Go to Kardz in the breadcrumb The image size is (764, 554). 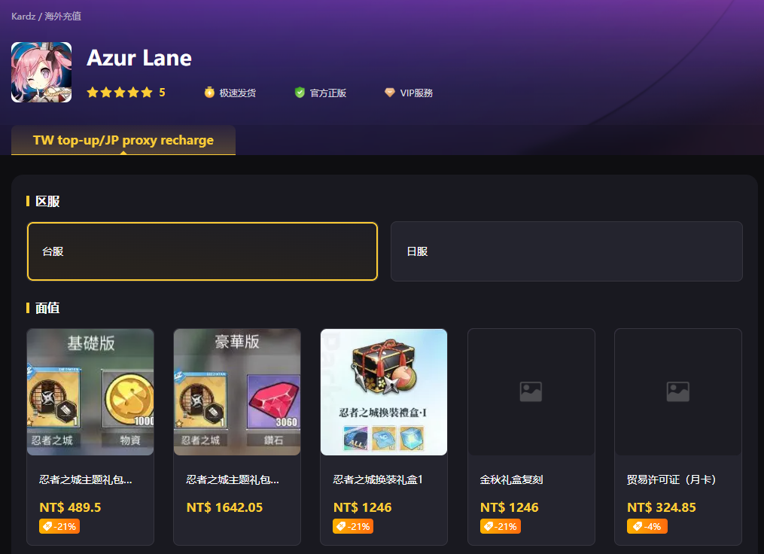[x=23, y=16]
